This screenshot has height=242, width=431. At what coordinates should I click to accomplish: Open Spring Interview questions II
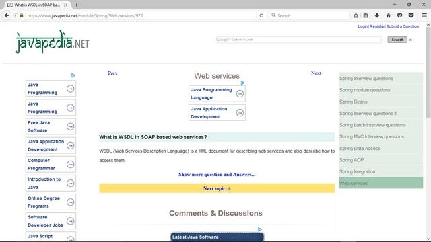click(x=380, y=114)
